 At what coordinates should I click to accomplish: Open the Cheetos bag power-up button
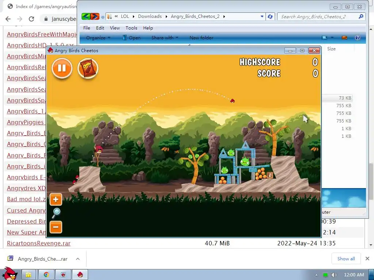coord(88,68)
